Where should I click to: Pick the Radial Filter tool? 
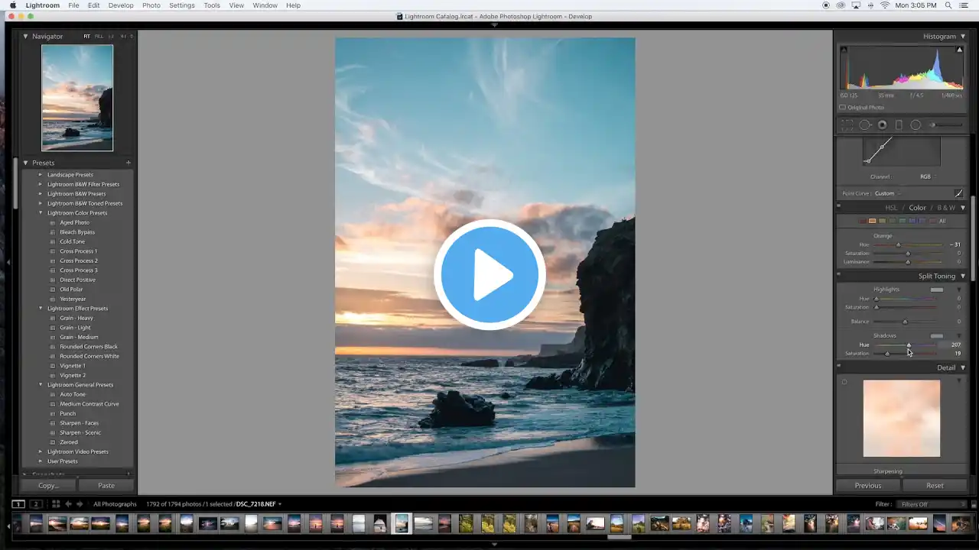[916, 125]
